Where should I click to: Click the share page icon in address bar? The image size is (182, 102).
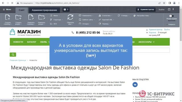(160, 3)
